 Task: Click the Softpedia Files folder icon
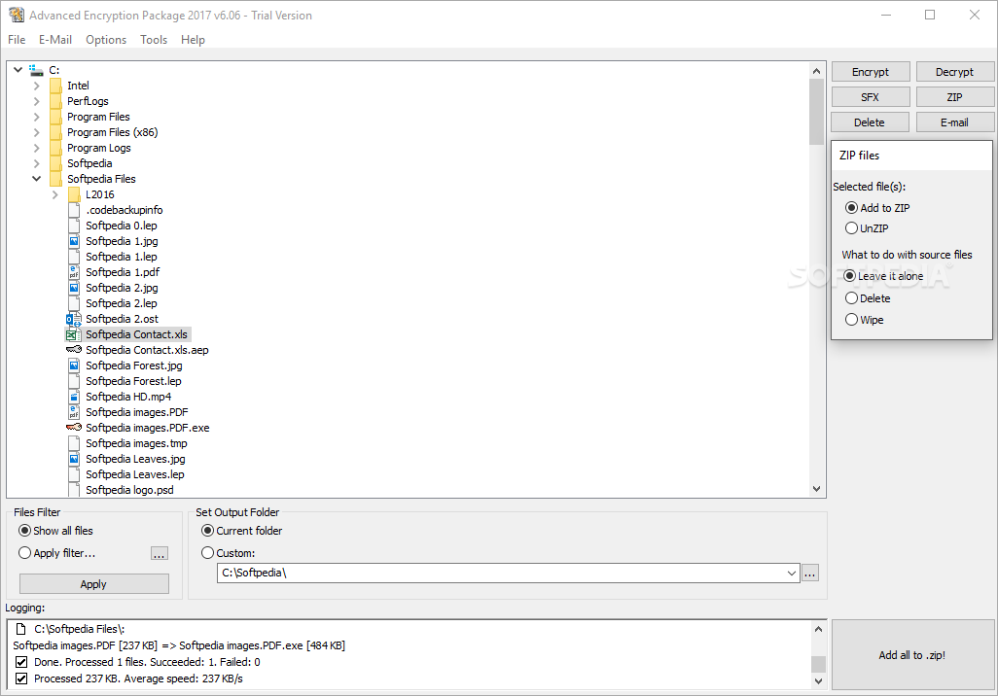coord(56,179)
